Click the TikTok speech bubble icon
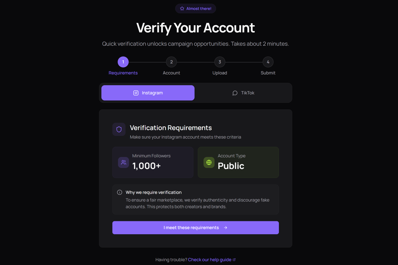Screen dimensions: 398x265 (235, 93)
